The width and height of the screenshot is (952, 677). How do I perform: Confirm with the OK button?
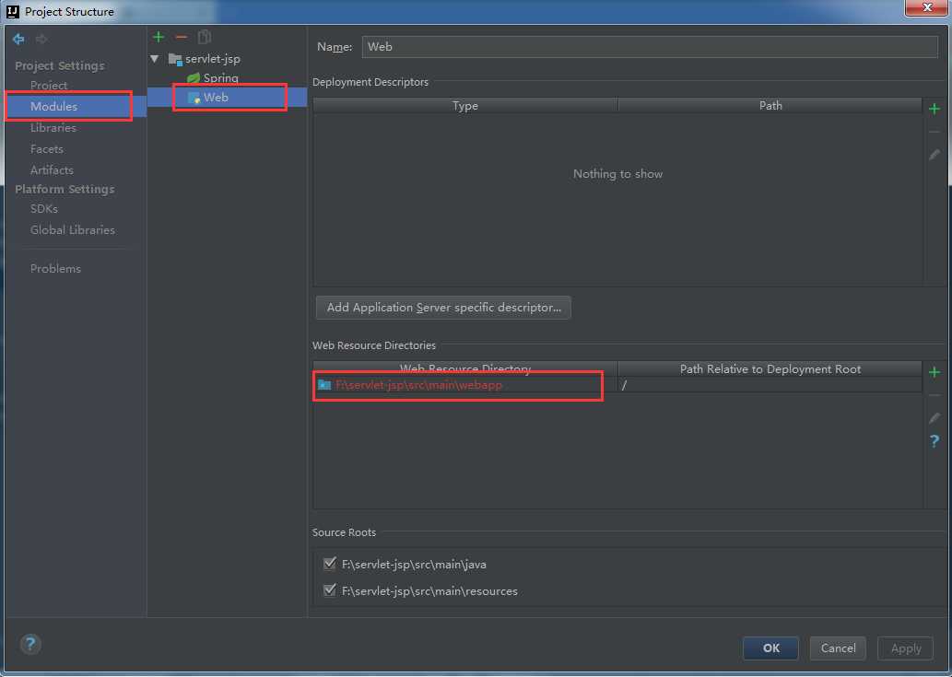(770, 648)
